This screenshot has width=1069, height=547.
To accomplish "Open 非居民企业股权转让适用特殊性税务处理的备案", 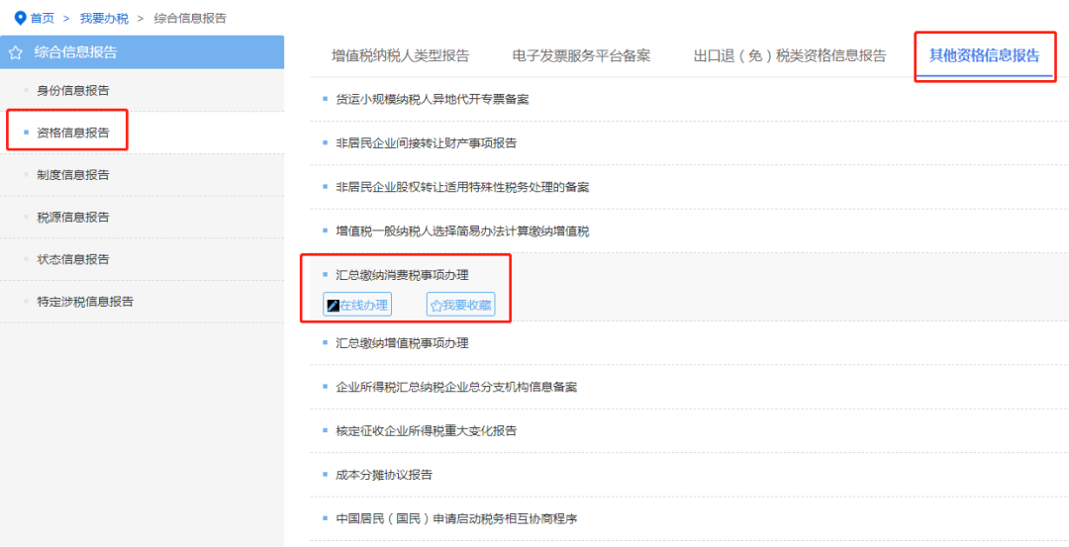I will tap(463, 187).
